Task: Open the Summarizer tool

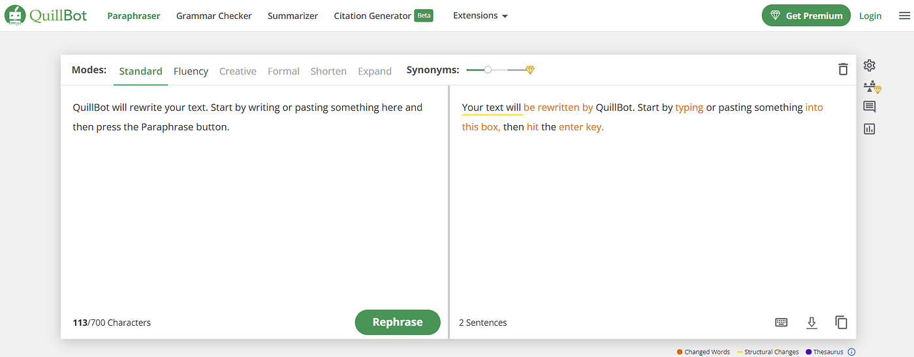Action: point(292,16)
